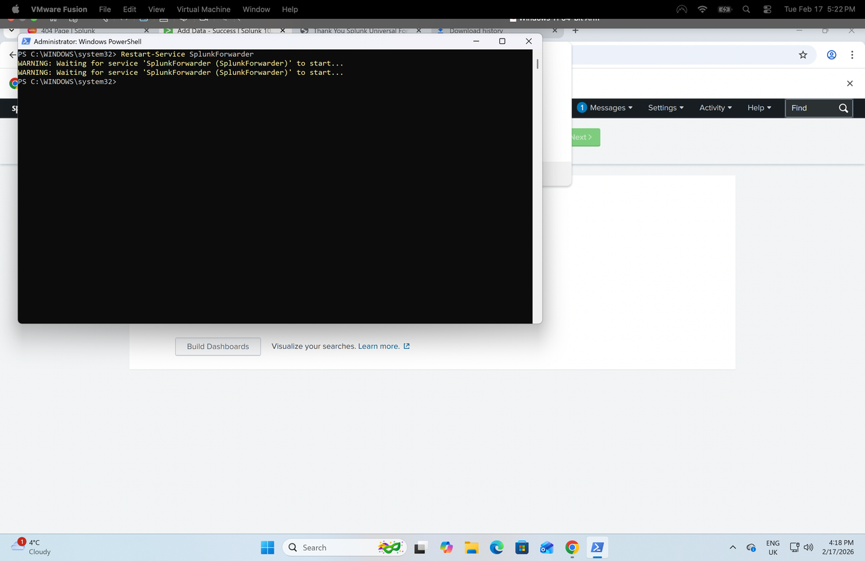Open a new Chrome tab
Viewport: 865px width, 561px height.
pos(575,30)
